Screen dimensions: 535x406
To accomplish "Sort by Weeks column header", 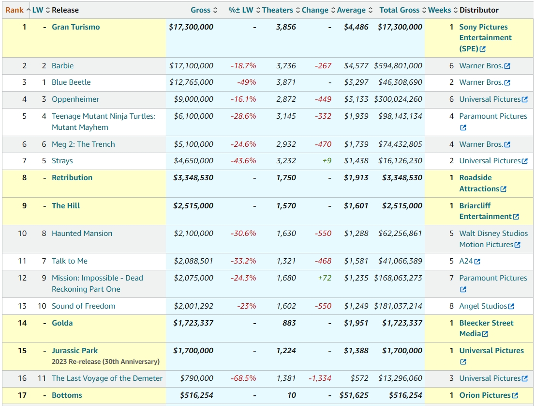I will 443,10.
